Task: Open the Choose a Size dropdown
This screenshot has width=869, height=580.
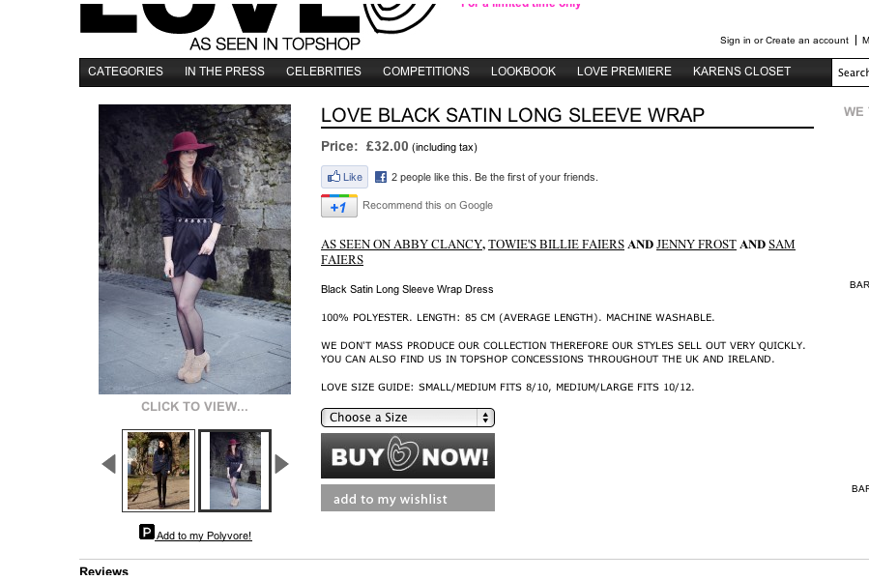Action: coord(407,418)
